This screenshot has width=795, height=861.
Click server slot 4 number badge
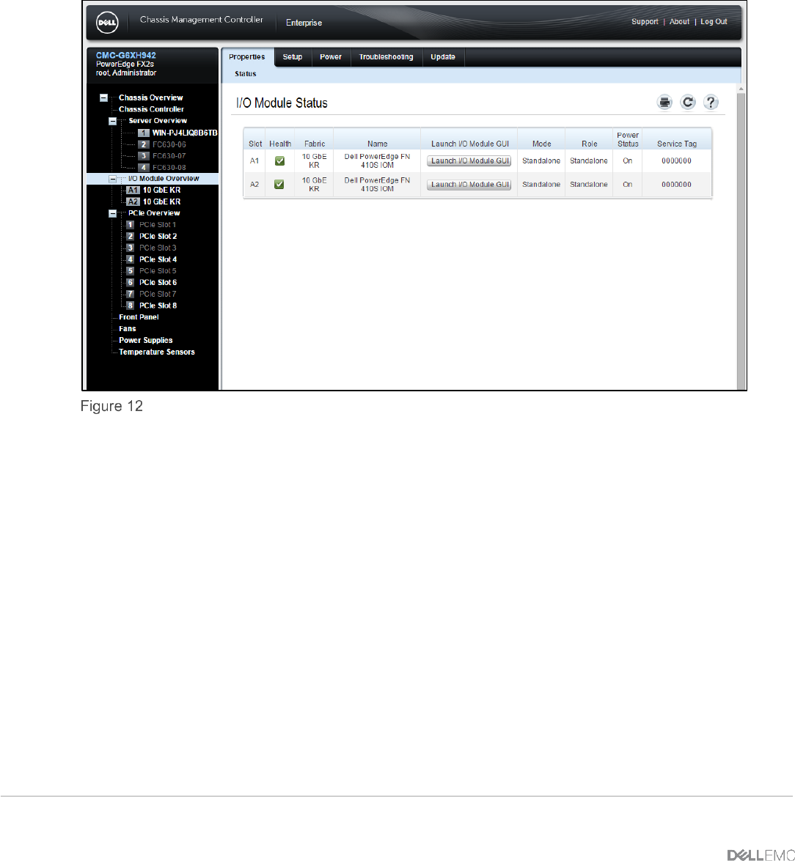point(144,168)
